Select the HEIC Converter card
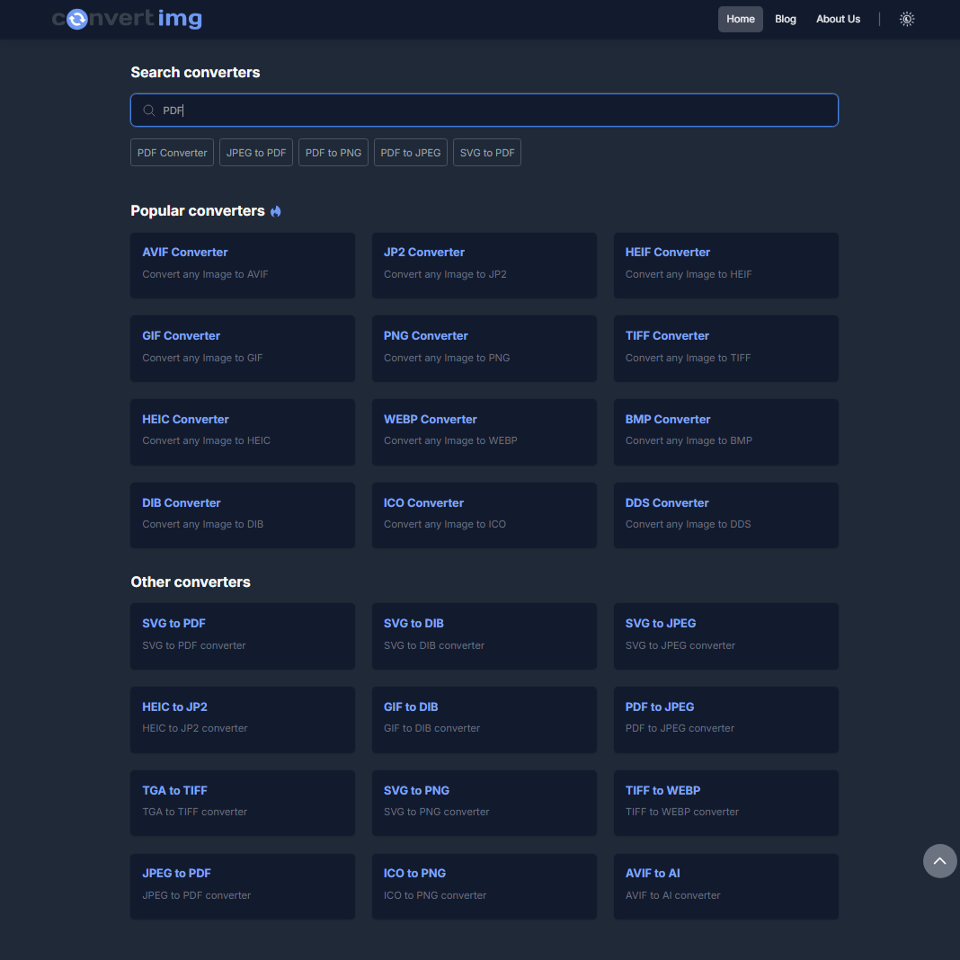 (x=242, y=432)
